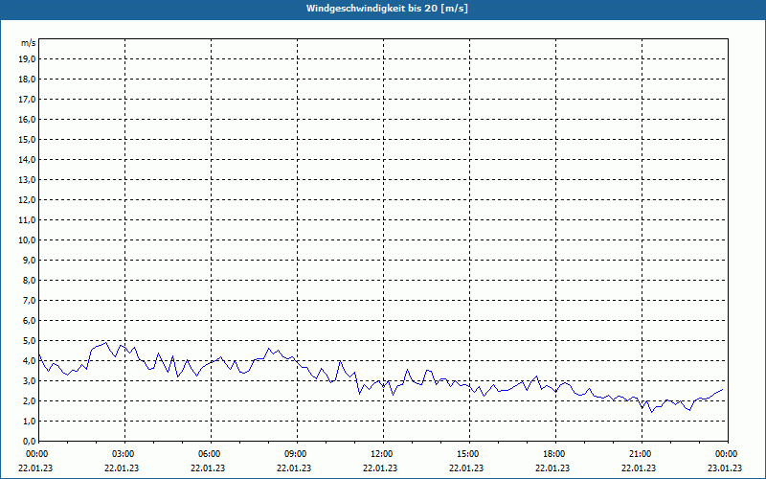Click the wind-speed line minimum after 21:00
This screenshot has height=479, width=766.
pos(651,412)
